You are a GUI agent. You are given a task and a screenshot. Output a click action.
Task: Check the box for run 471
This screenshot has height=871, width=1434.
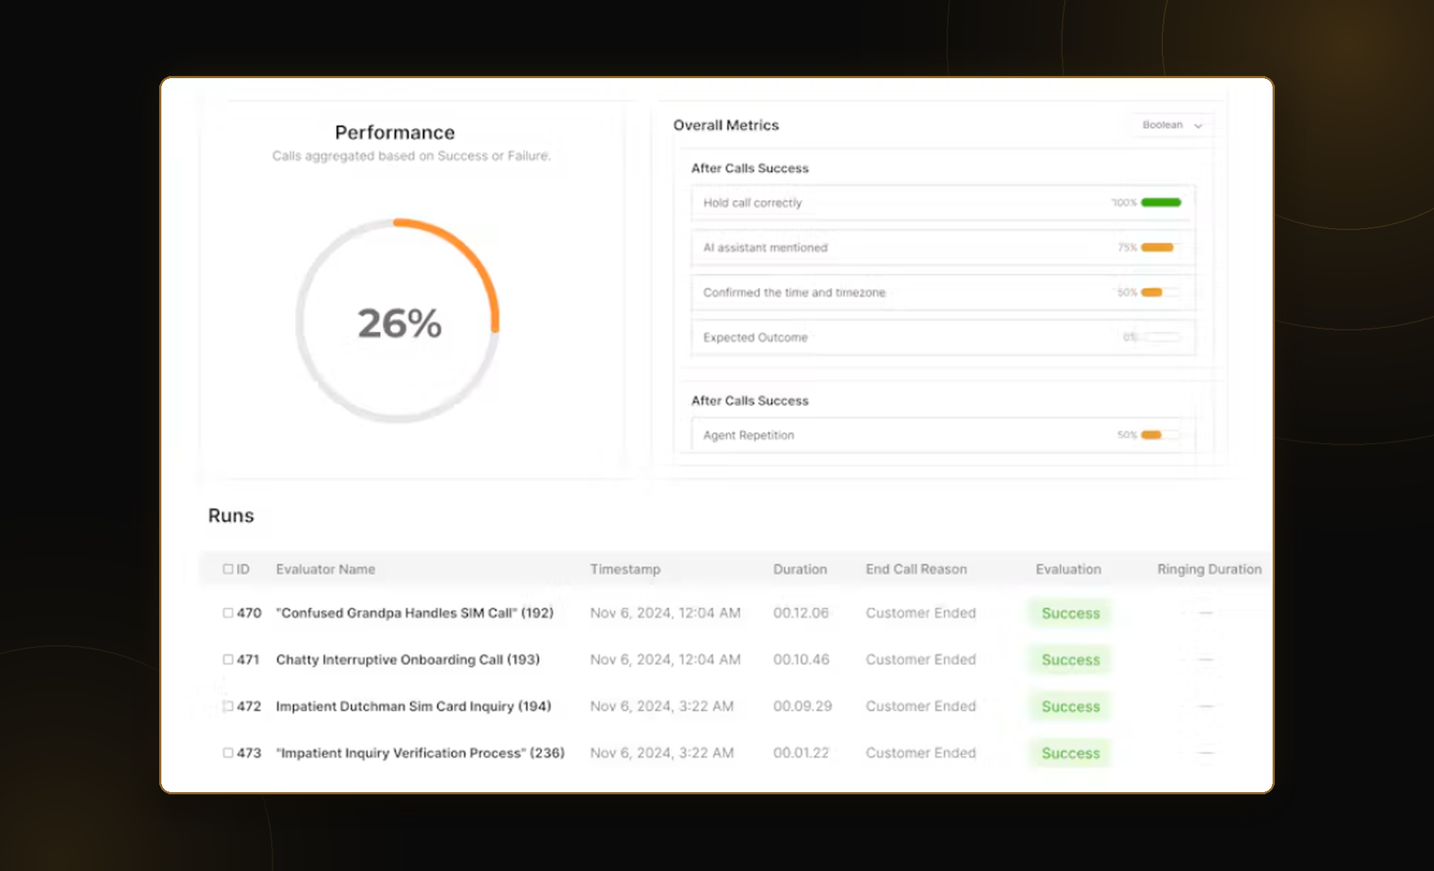pyautogui.click(x=228, y=660)
